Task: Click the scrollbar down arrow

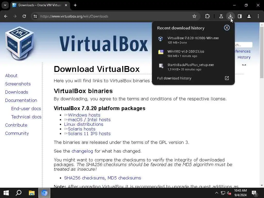Action: coord(261,185)
